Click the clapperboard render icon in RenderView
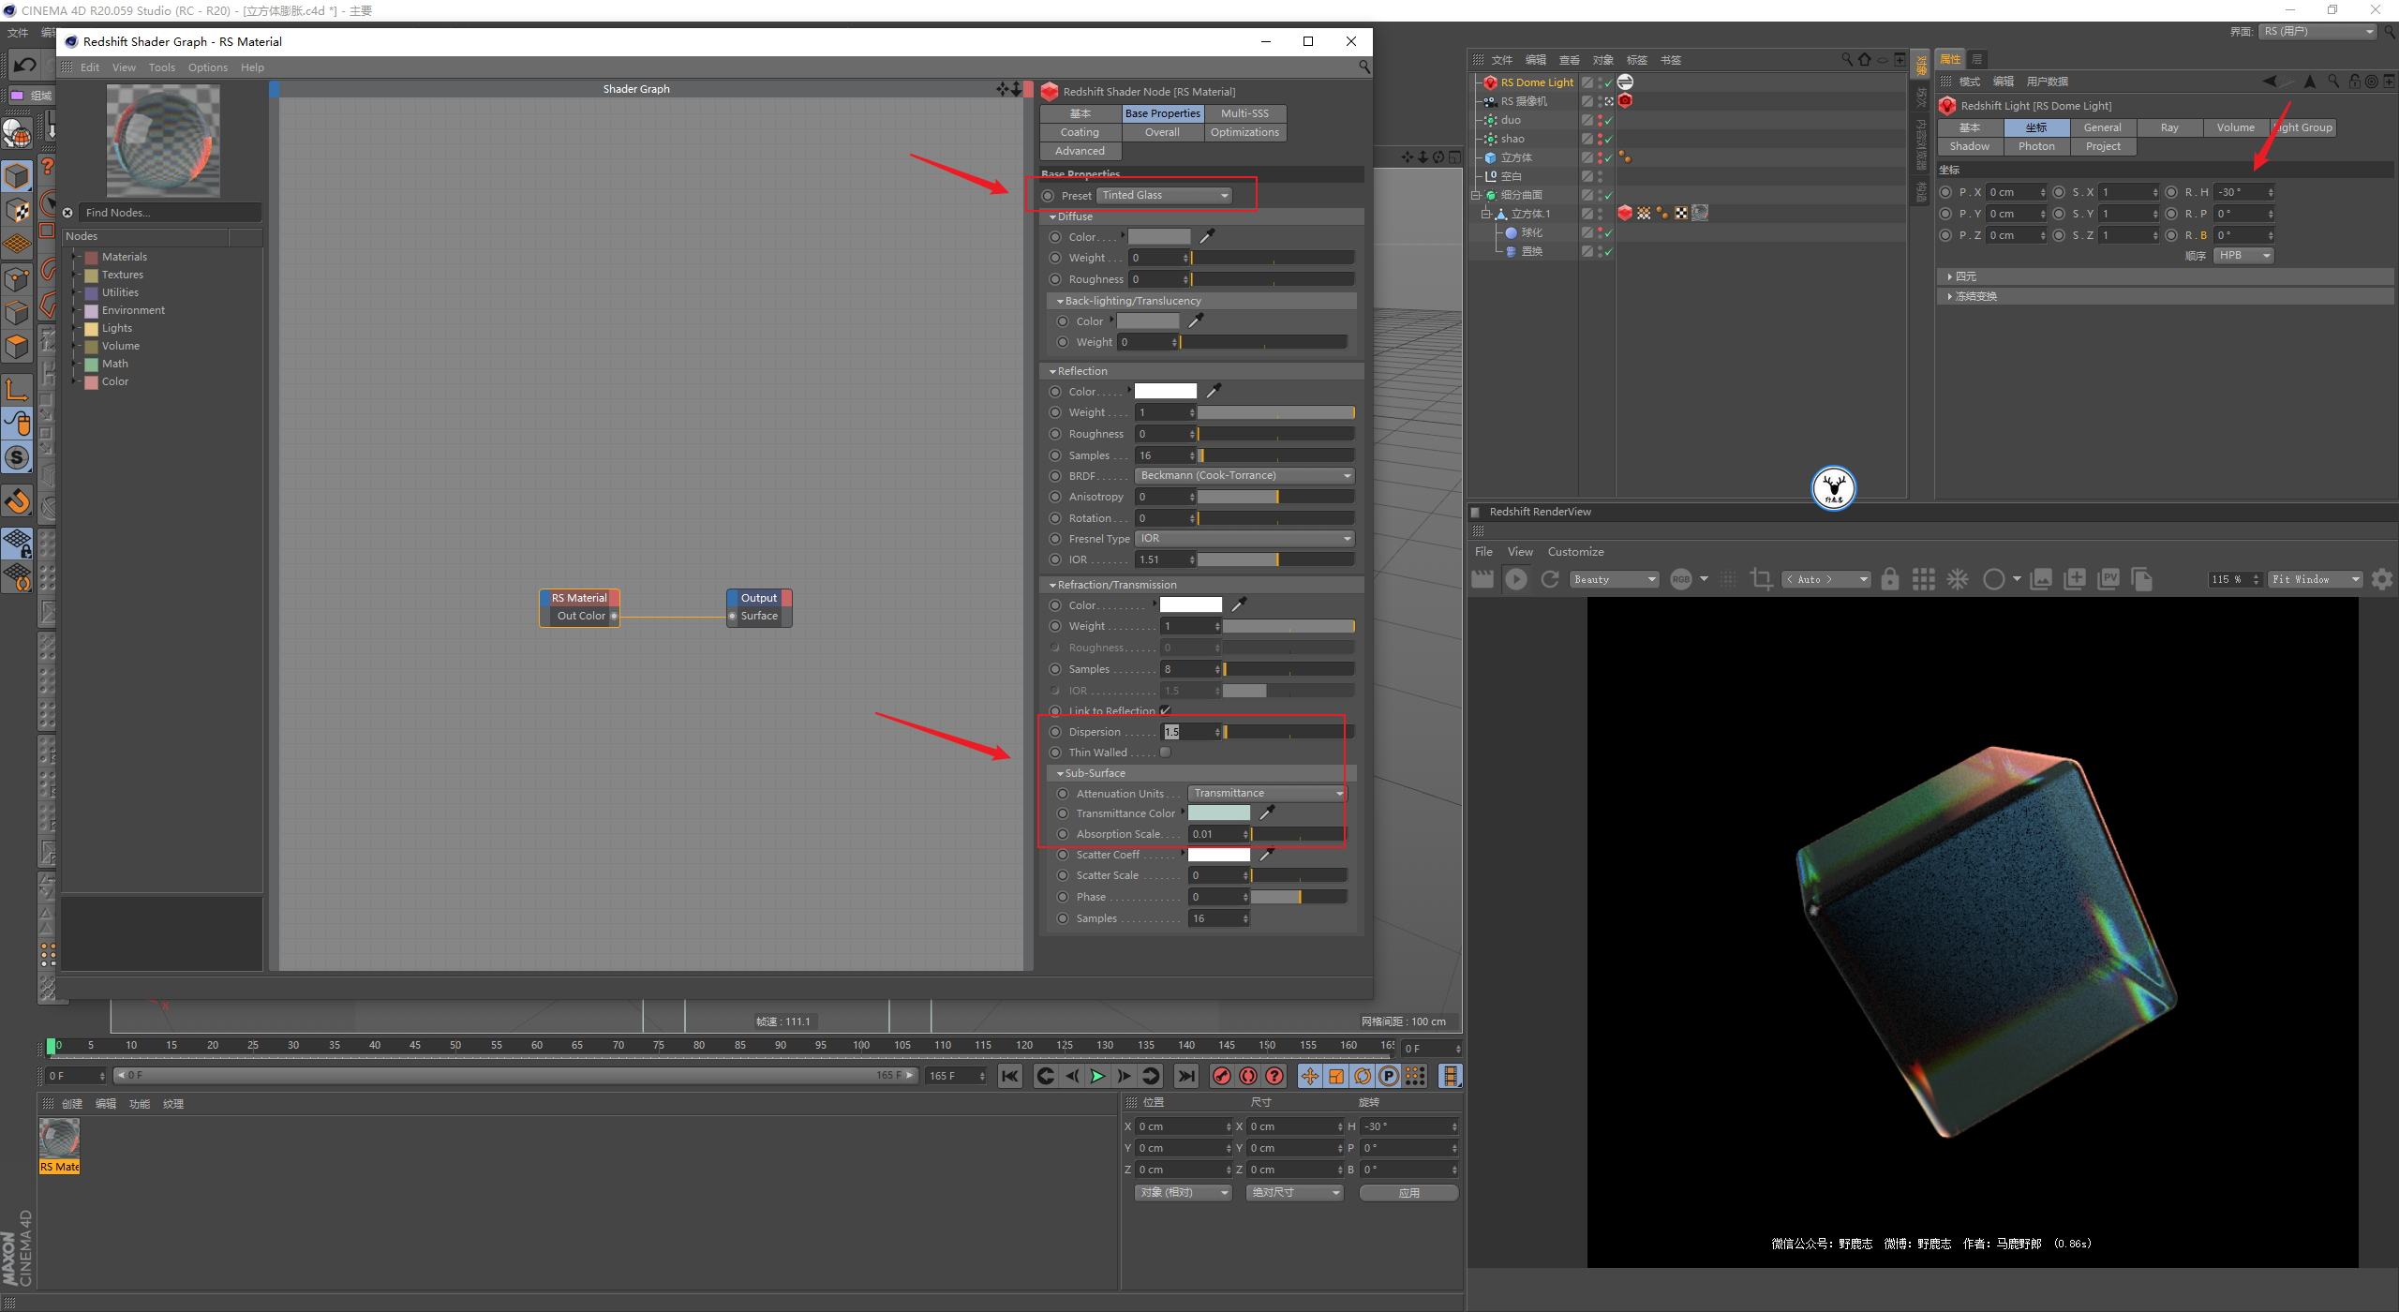 tap(1483, 579)
